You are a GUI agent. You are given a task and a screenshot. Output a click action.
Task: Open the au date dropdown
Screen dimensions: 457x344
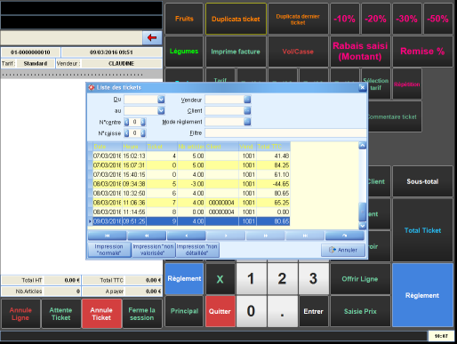[161, 111]
